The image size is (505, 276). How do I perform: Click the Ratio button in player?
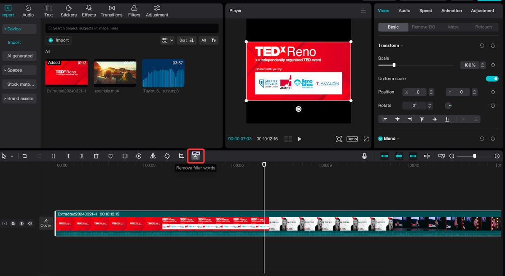point(352,139)
